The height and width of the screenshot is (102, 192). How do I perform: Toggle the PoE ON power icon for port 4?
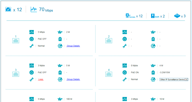[x=125, y=72]
